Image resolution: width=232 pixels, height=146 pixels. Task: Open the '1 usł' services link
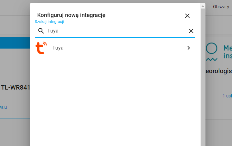click(x=227, y=96)
